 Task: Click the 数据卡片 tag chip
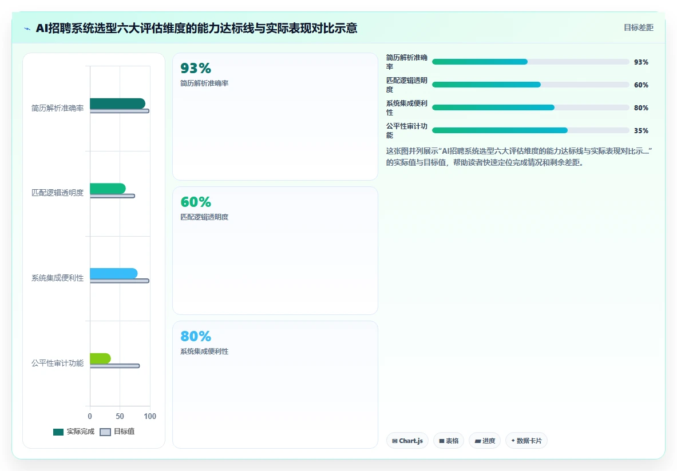click(526, 441)
